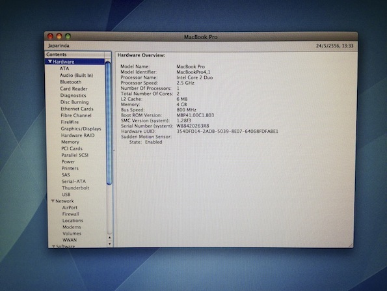Click the MacBook Pro window title

201,37
